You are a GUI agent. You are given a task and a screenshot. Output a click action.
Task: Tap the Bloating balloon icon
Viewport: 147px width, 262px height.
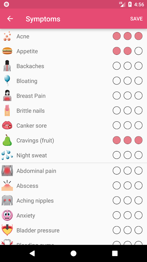[7, 80]
